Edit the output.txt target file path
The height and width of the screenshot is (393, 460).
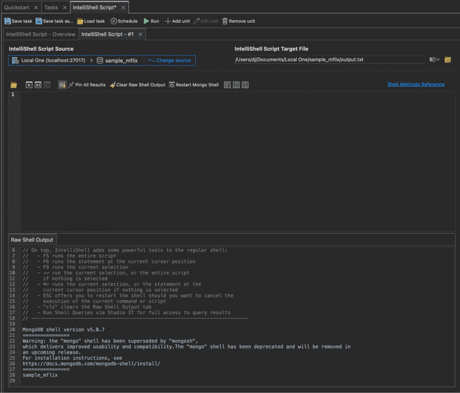coord(329,59)
